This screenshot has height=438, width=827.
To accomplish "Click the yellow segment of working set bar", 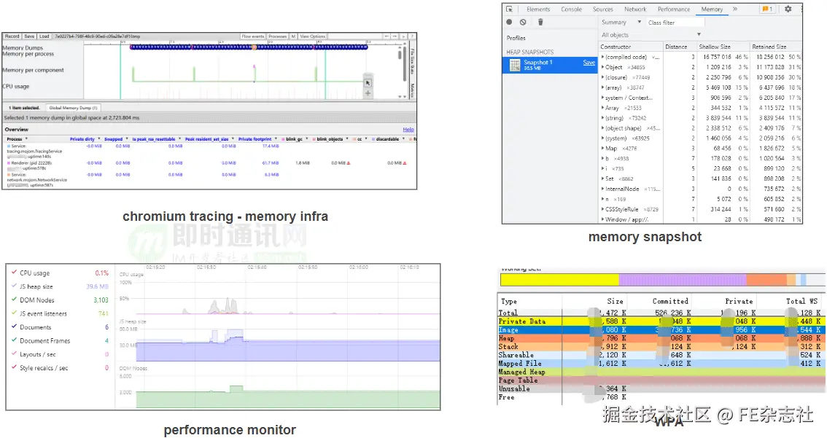I will (x=559, y=280).
